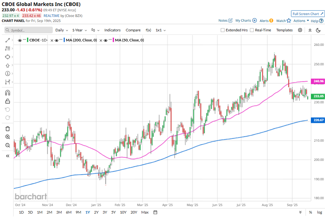
Task: Open the My Charts link
Action: pyautogui.click(x=246, y=21)
